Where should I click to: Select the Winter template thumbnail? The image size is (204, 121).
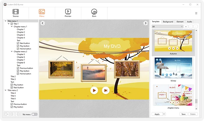[173, 68]
